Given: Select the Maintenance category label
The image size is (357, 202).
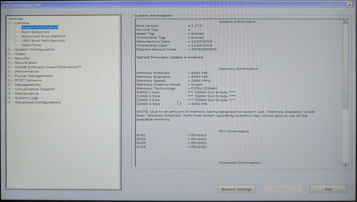Looking at the screenshot, I should click(x=27, y=93).
